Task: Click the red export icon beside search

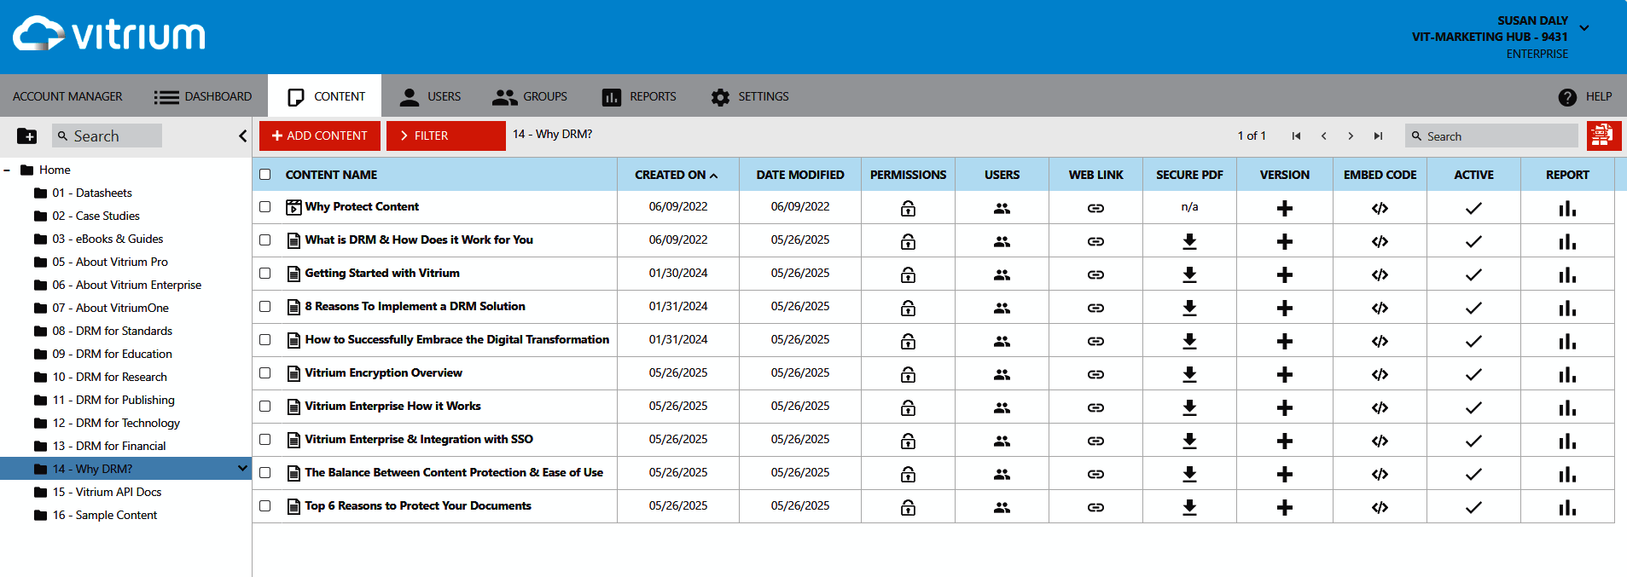Action: coord(1602,136)
